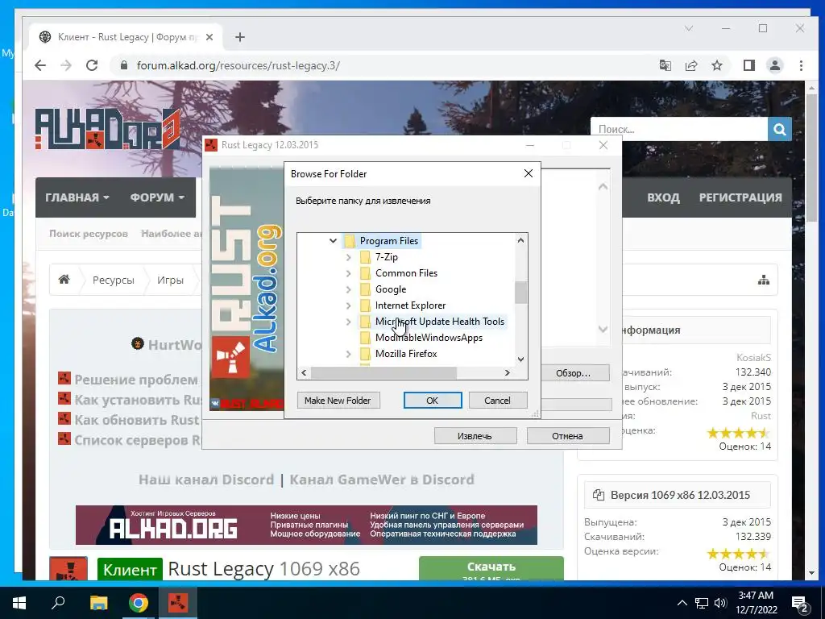The height and width of the screenshot is (619, 825).
Task: Select the Common Files folder
Action: [x=406, y=273]
